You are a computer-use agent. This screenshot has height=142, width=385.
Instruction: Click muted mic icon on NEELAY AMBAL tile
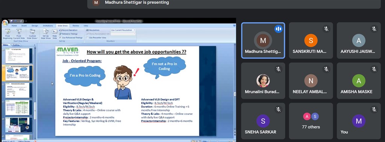326,69
